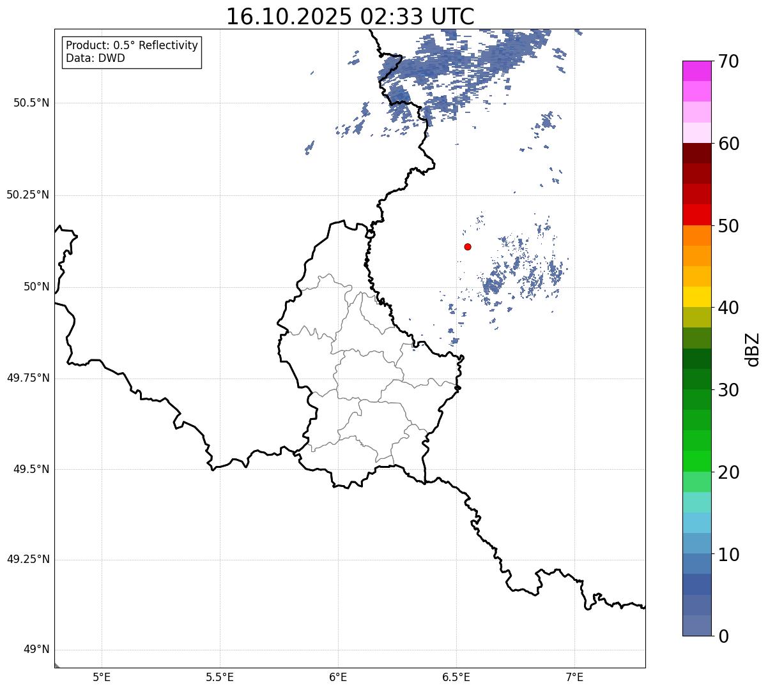Screen dimensions: 768x690
Task: Click the colorbar tick label 10
Action: [x=728, y=554]
